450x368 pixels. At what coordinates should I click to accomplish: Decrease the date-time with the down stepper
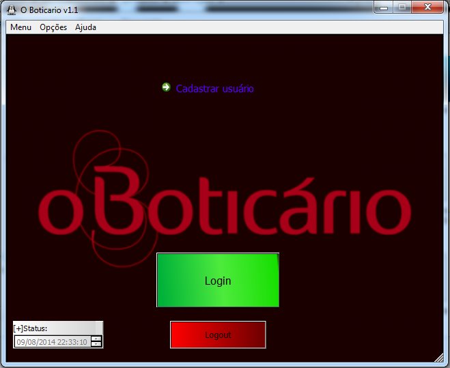tap(96, 344)
